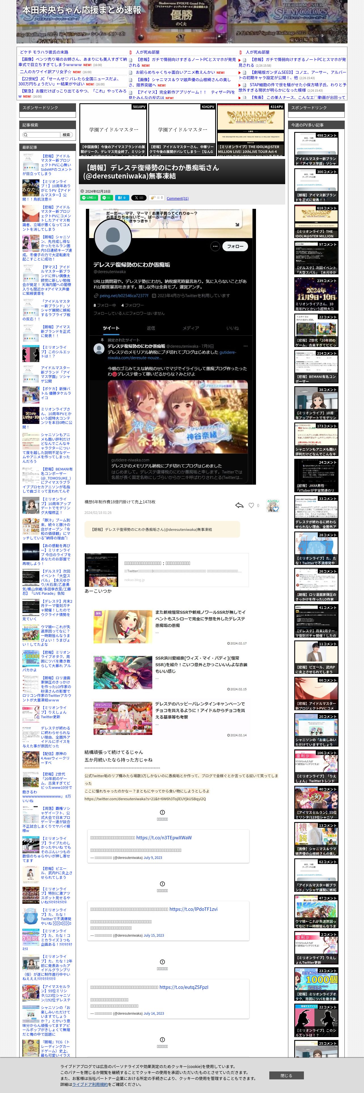
Task: Click warning icon above the July 9, 2023 tweet
Action: point(162,812)
